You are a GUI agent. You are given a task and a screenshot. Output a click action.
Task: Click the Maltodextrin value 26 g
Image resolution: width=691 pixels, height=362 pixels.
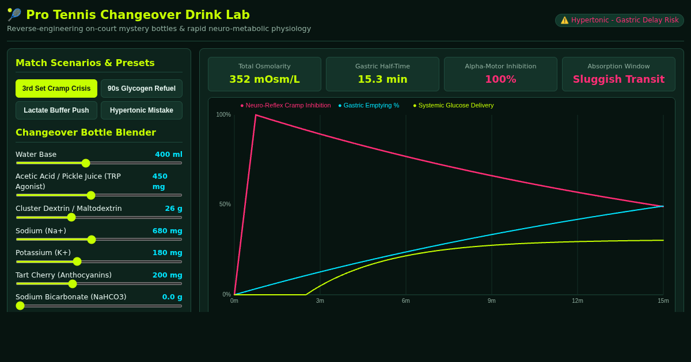(x=174, y=208)
